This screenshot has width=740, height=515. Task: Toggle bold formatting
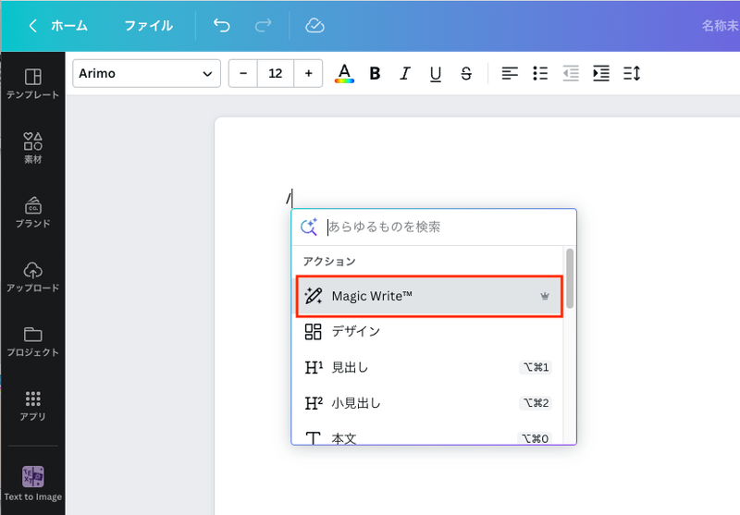pyautogui.click(x=375, y=74)
